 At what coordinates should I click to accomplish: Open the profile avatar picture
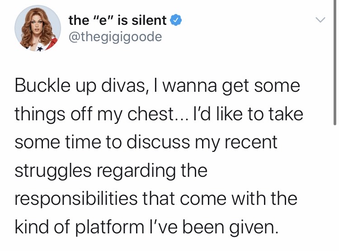tap(38, 28)
